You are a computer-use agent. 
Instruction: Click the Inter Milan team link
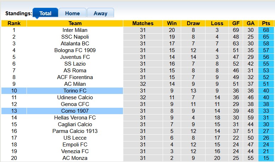pyautogui.click(x=75, y=30)
